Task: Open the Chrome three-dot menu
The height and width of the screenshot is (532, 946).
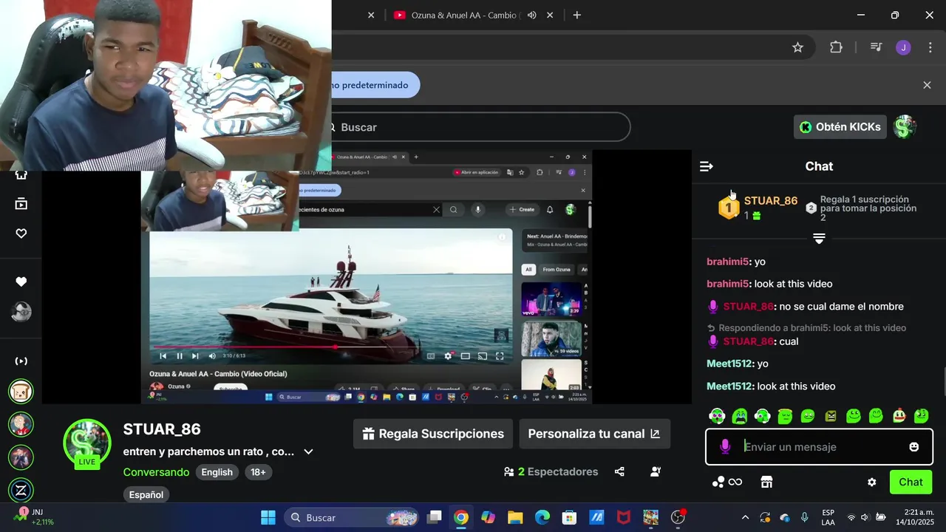Action: tap(930, 47)
